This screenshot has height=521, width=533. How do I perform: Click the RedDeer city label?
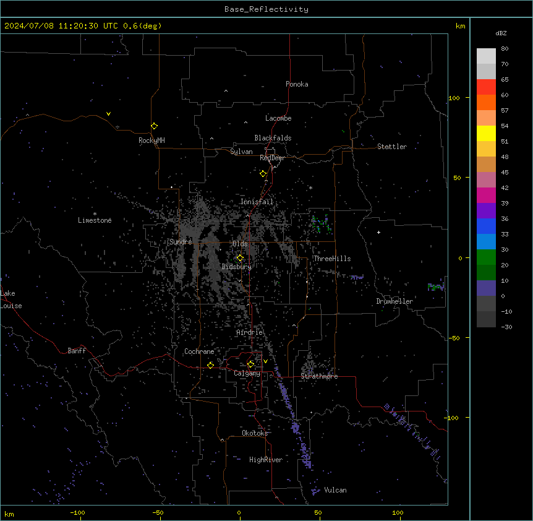(x=272, y=158)
